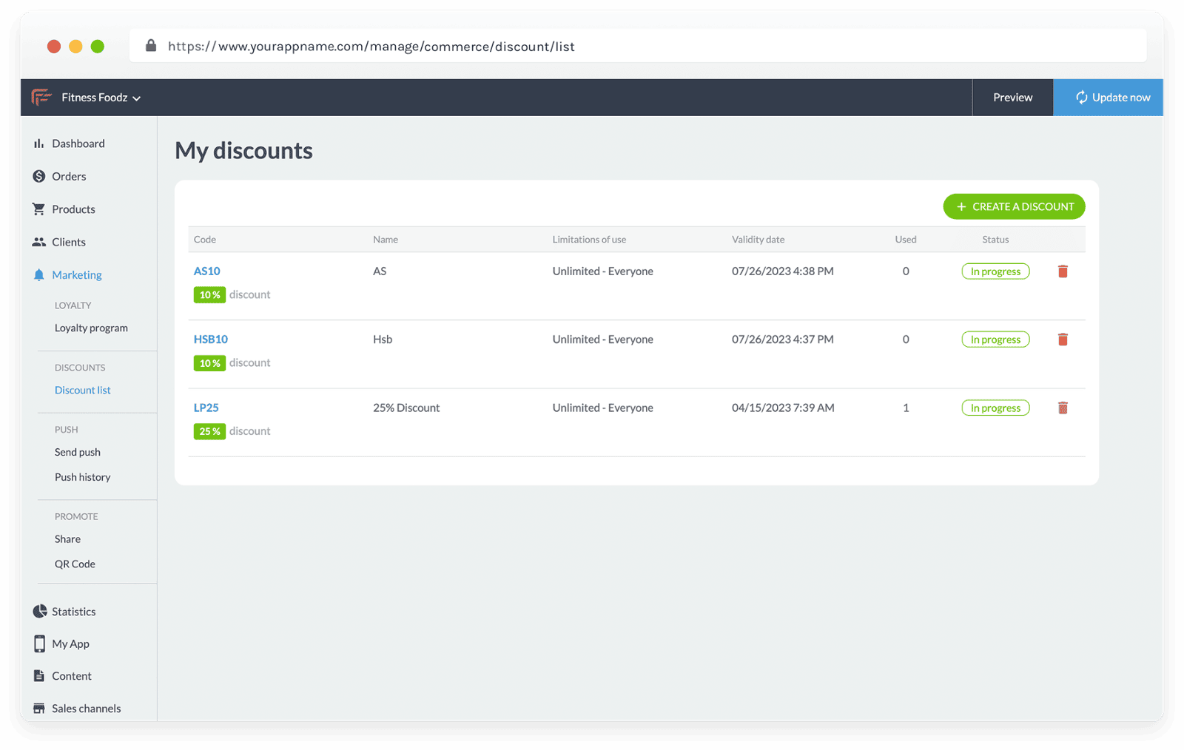Click the In progress badge for AS10

coord(995,271)
